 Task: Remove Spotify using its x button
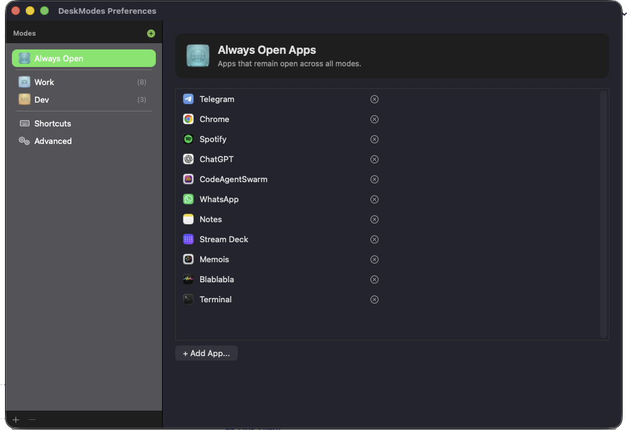[374, 139]
